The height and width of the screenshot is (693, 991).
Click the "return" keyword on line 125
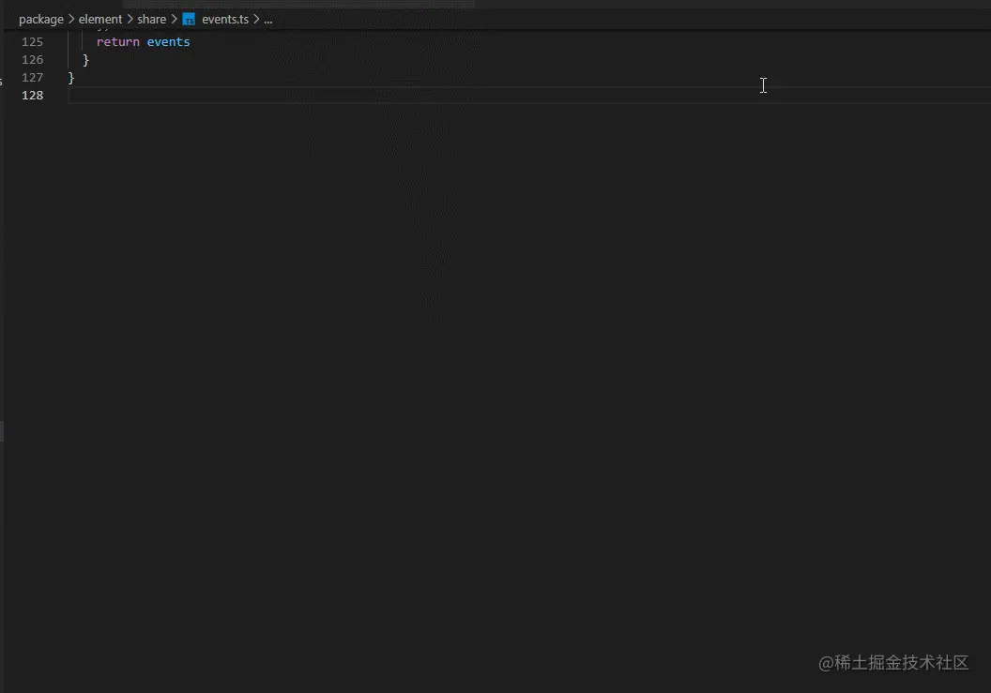(x=117, y=41)
